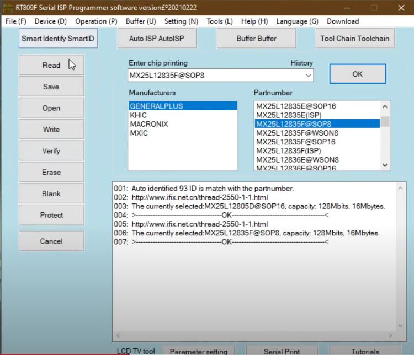This screenshot has height=355, width=414.
Task: Select GENERALPLUS in Manufacturers list
Action: tap(183, 106)
